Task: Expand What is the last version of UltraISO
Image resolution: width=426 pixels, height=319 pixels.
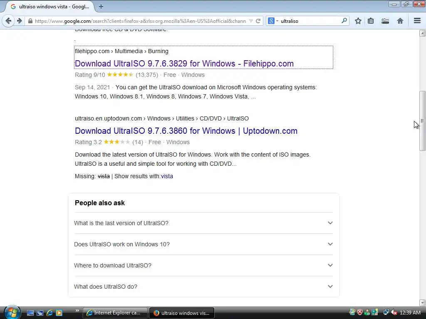Action: pos(203,223)
